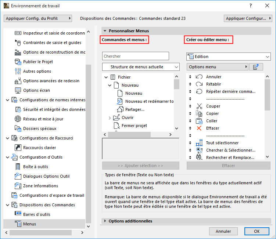Viewport: 276px width, 239px height.
Task: Select the first separator line in the Edition menu list
Action: tap(225, 99)
